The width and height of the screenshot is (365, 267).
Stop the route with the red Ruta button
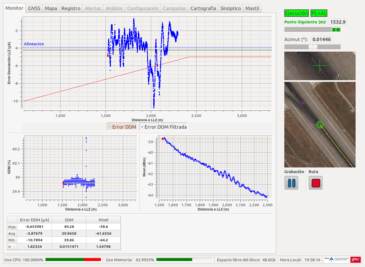click(316, 183)
